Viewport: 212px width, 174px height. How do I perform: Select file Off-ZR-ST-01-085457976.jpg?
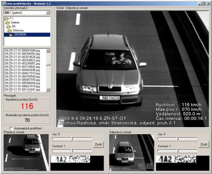tap(22, 80)
